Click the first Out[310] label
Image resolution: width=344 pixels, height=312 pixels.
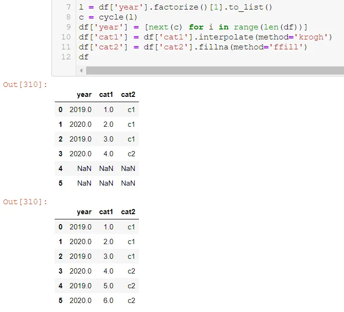click(x=25, y=85)
